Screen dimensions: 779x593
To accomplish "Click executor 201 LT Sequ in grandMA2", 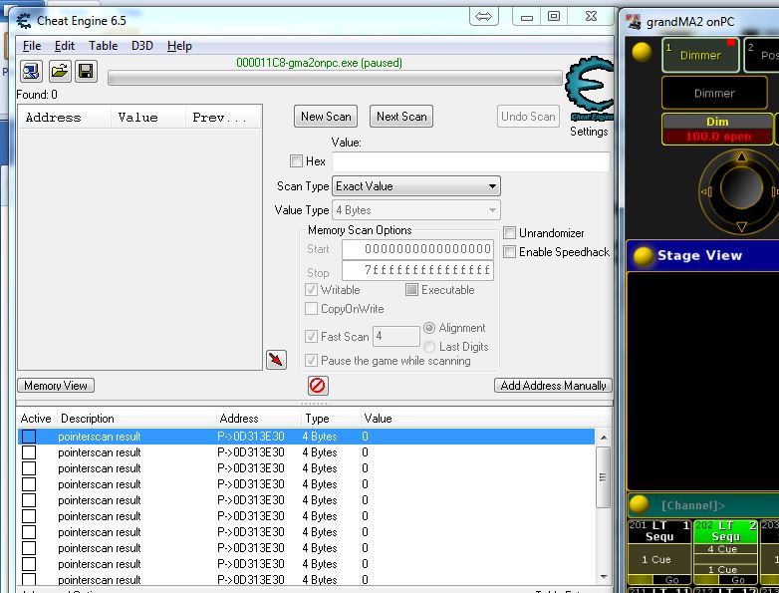I will [x=658, y=531].
